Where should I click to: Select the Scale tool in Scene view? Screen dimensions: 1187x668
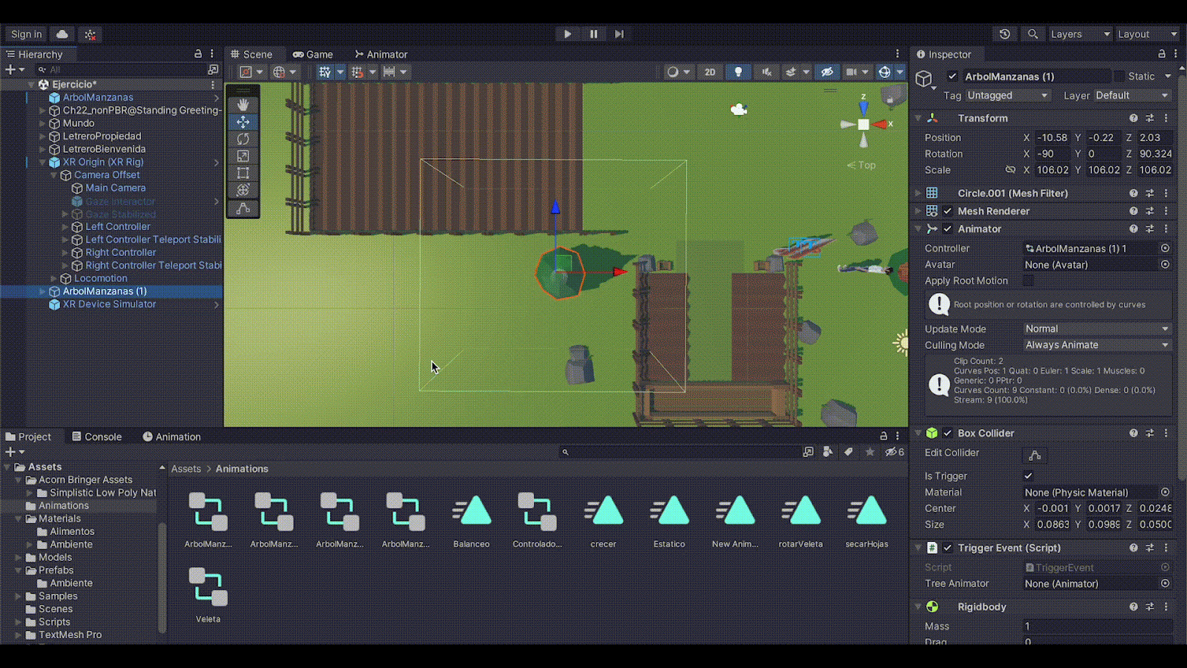pos(243,156)
